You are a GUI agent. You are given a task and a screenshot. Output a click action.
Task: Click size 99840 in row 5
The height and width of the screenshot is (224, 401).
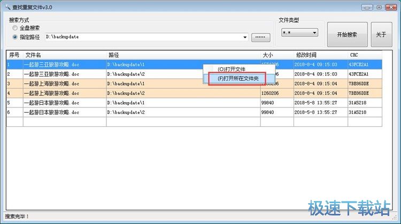pos(267,103)
